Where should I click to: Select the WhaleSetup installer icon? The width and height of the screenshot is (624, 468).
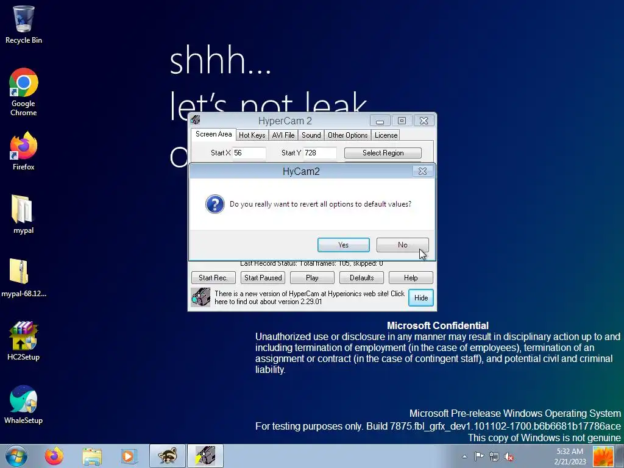24,405
